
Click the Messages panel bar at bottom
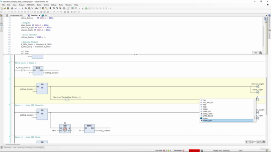[24, 147]
